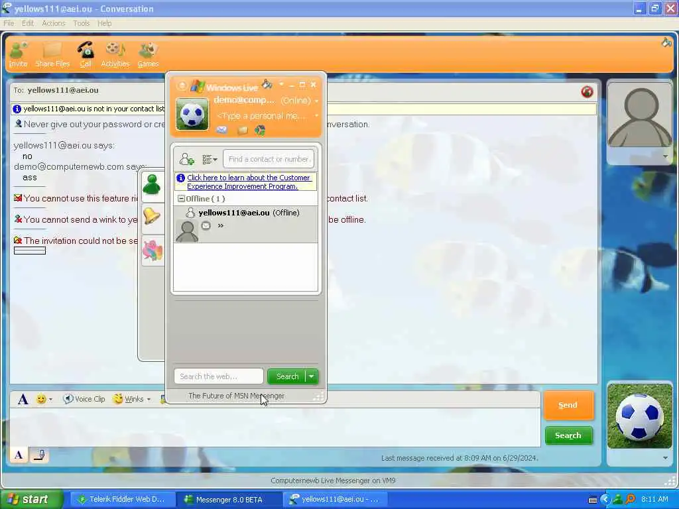The width and height of the screenshot is (679, 509).
Task: Record a Voice Clip
Action: pyautogui.click(x=84, y=398)
